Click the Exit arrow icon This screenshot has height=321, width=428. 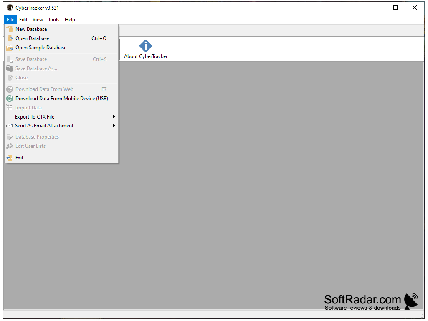[10, 158]
